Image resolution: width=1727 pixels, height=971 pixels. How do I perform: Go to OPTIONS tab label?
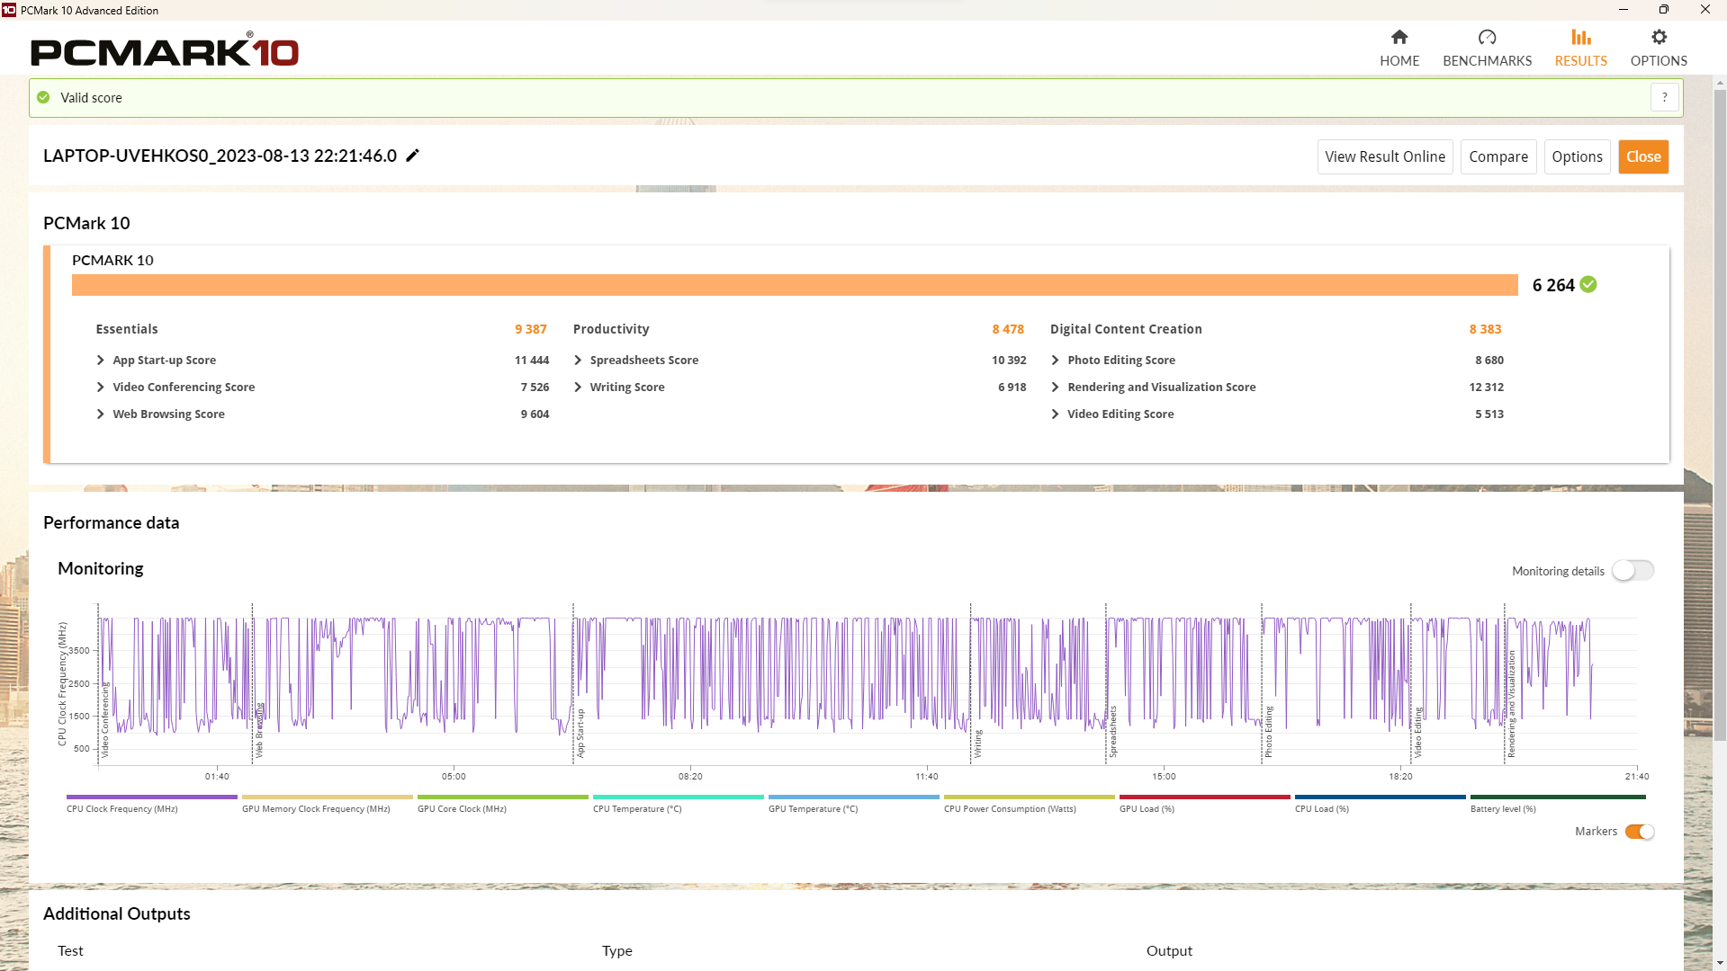pyautogui.click(x=1659, y=61)
